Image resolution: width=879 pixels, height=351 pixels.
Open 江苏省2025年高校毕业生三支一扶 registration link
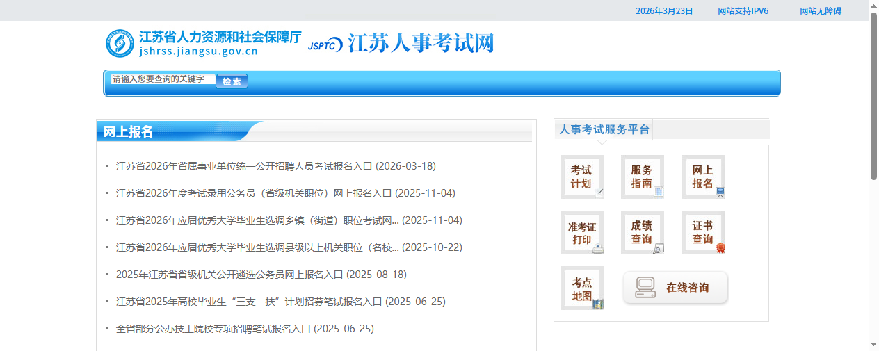(281, 302)
